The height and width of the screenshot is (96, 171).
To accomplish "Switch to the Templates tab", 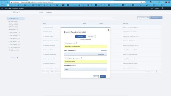I will tap(49, 13).
